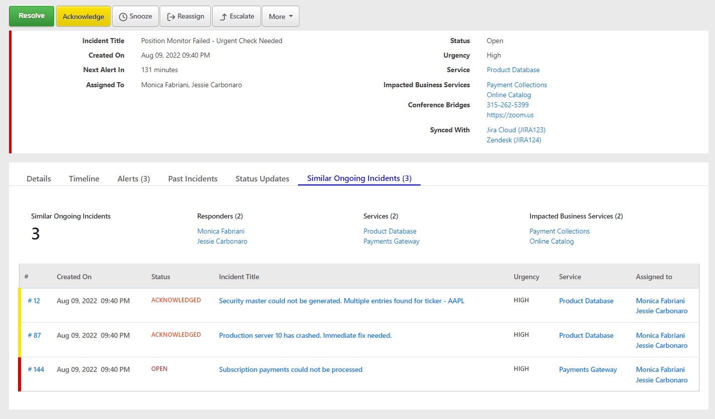This screenshot has height=419, width=715.
Task: Click Monica Fabriani under Responders (2)
Action: 221,231
